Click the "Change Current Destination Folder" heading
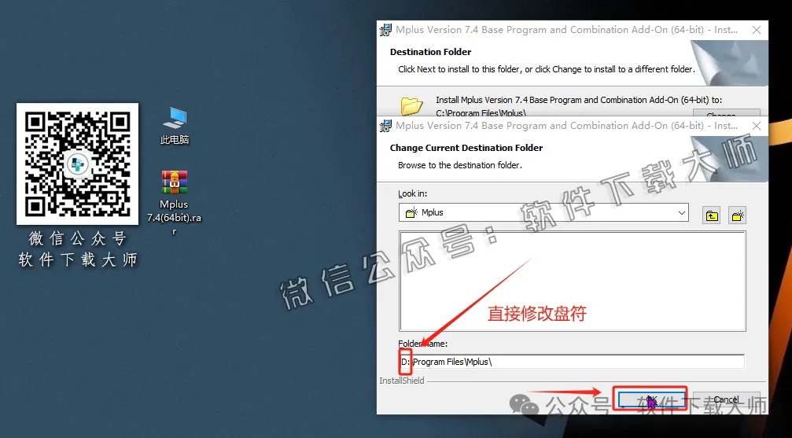 tap(466, 148)
